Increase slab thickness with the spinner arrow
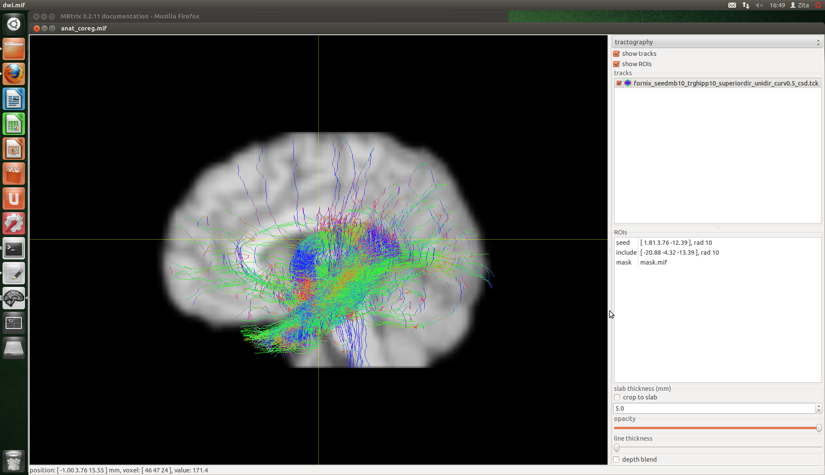This screenshot has height=475, width=825. [x=819, y=406]
